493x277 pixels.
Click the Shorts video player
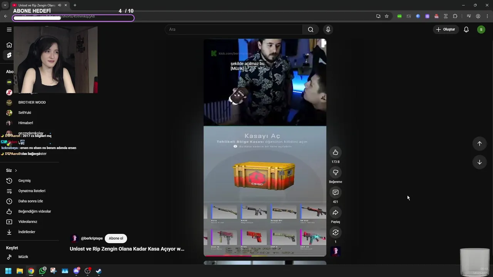pos(265,147)
